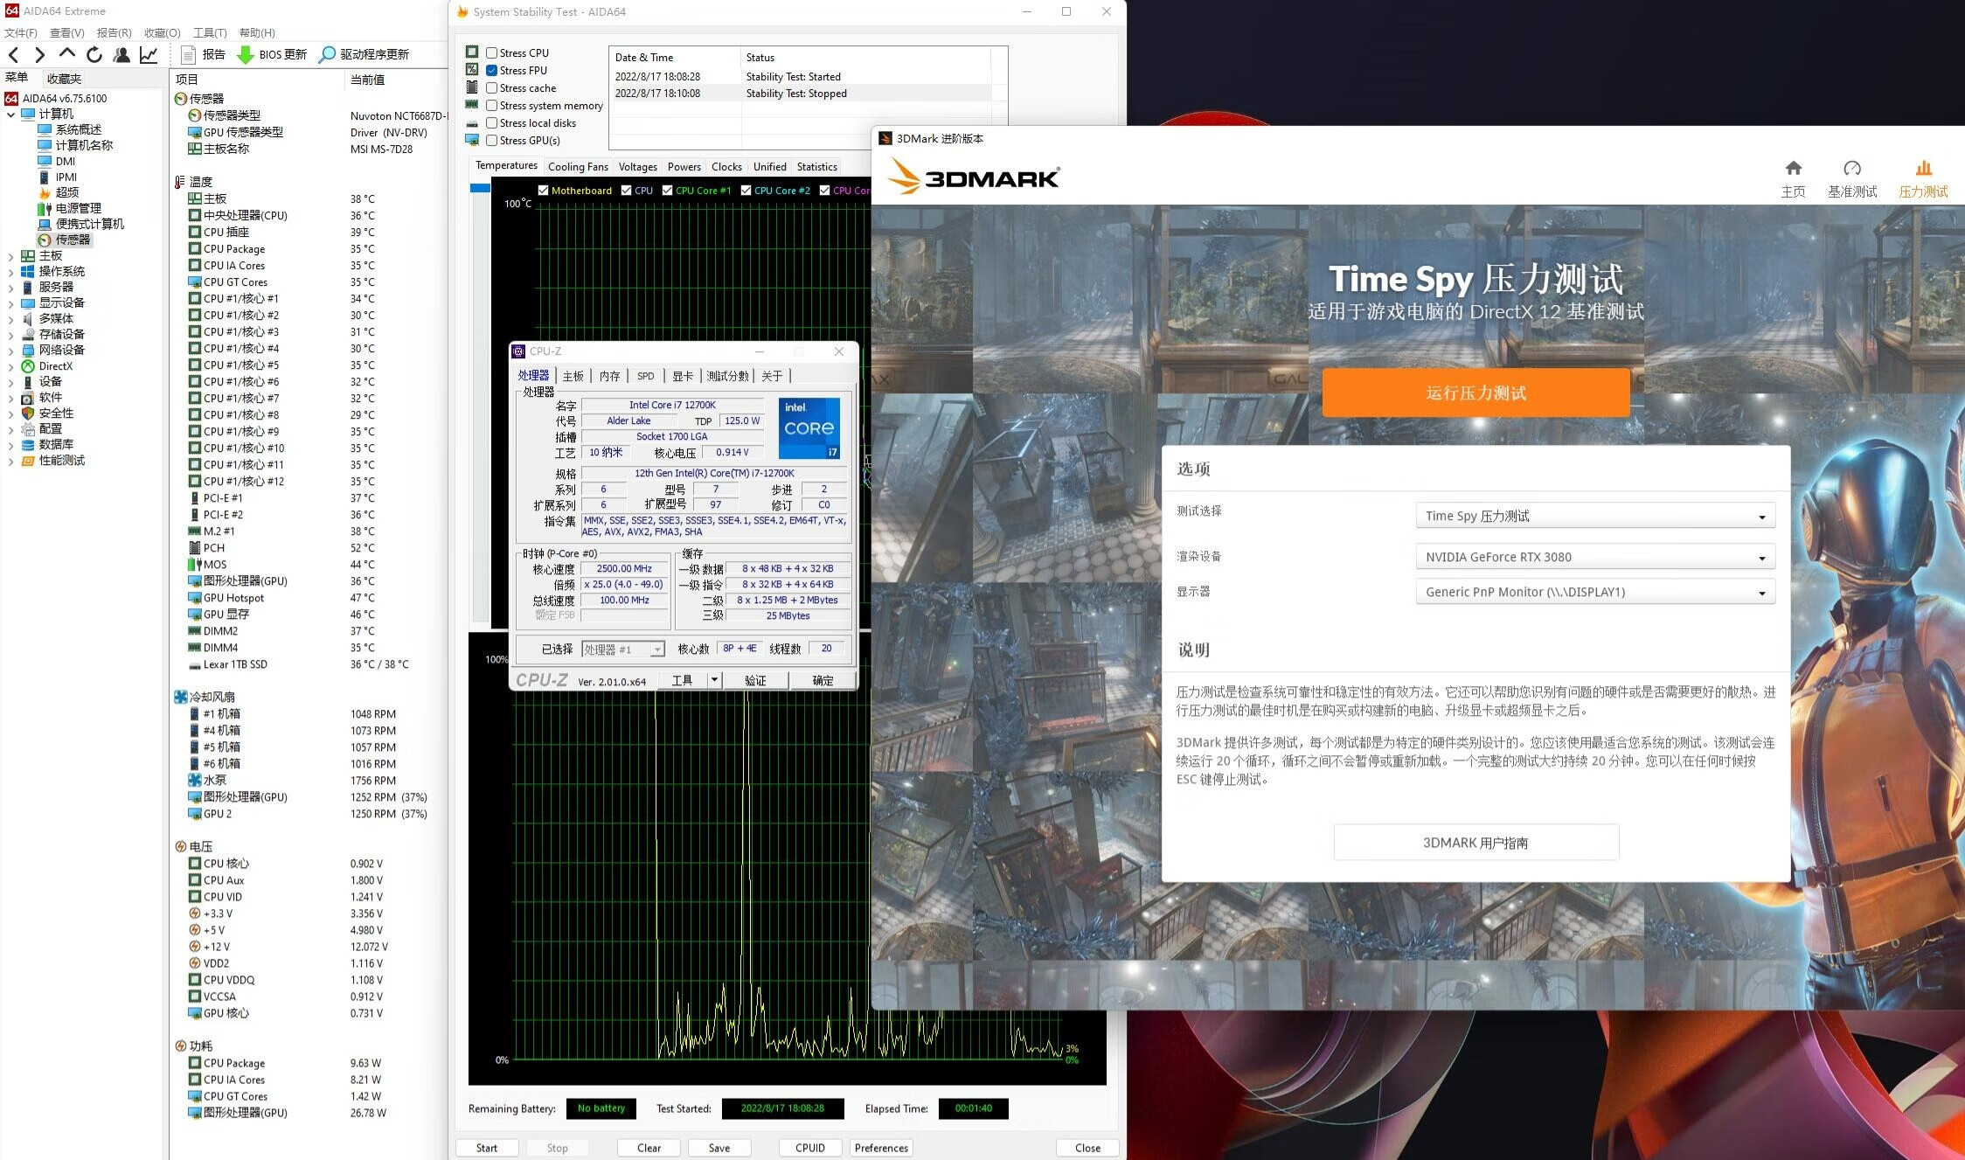Screen dimensions: 1965x1160
Task: Open CPU-Z 内存 tab
Action: 609,376
